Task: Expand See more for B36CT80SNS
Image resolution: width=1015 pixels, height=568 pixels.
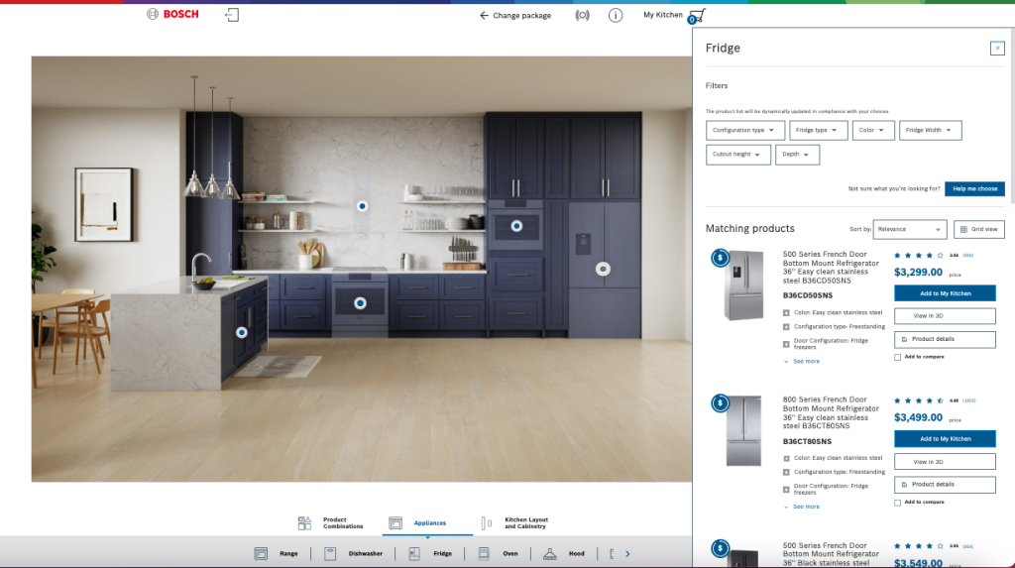Action: click(801, 507)
